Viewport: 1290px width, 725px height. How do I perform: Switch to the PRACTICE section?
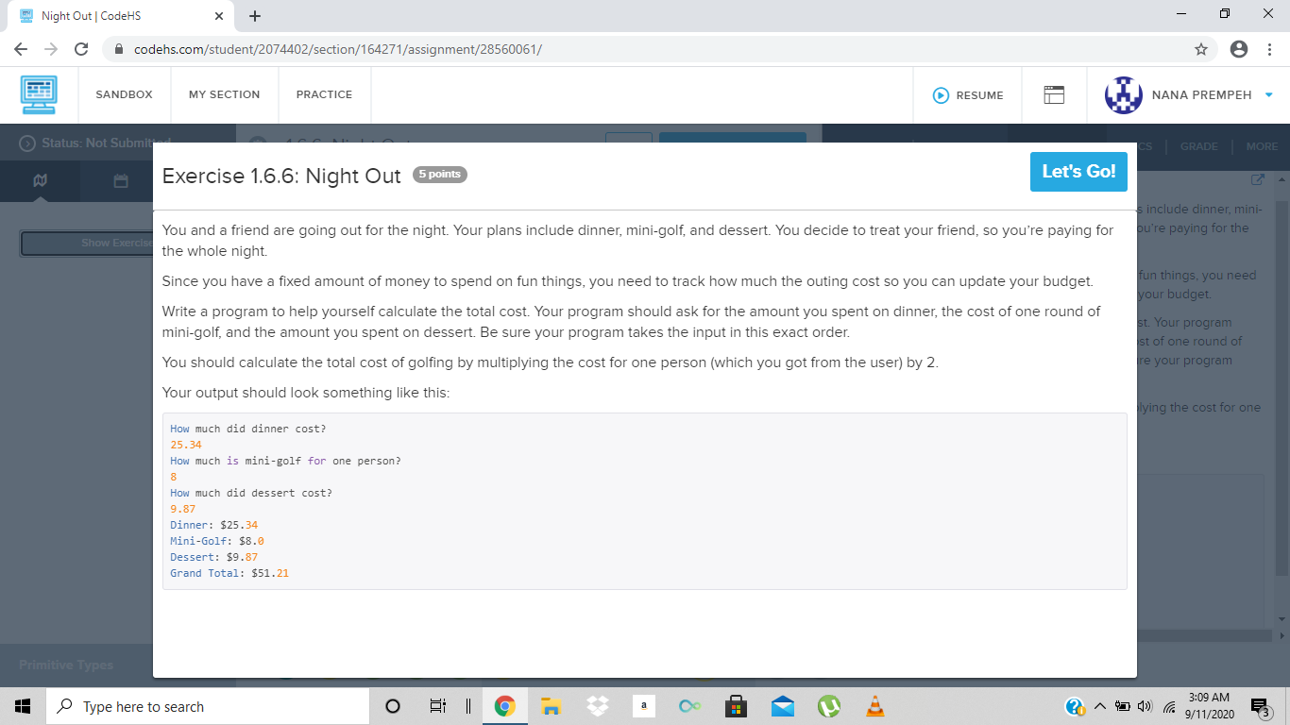click(x=324, y=94)
